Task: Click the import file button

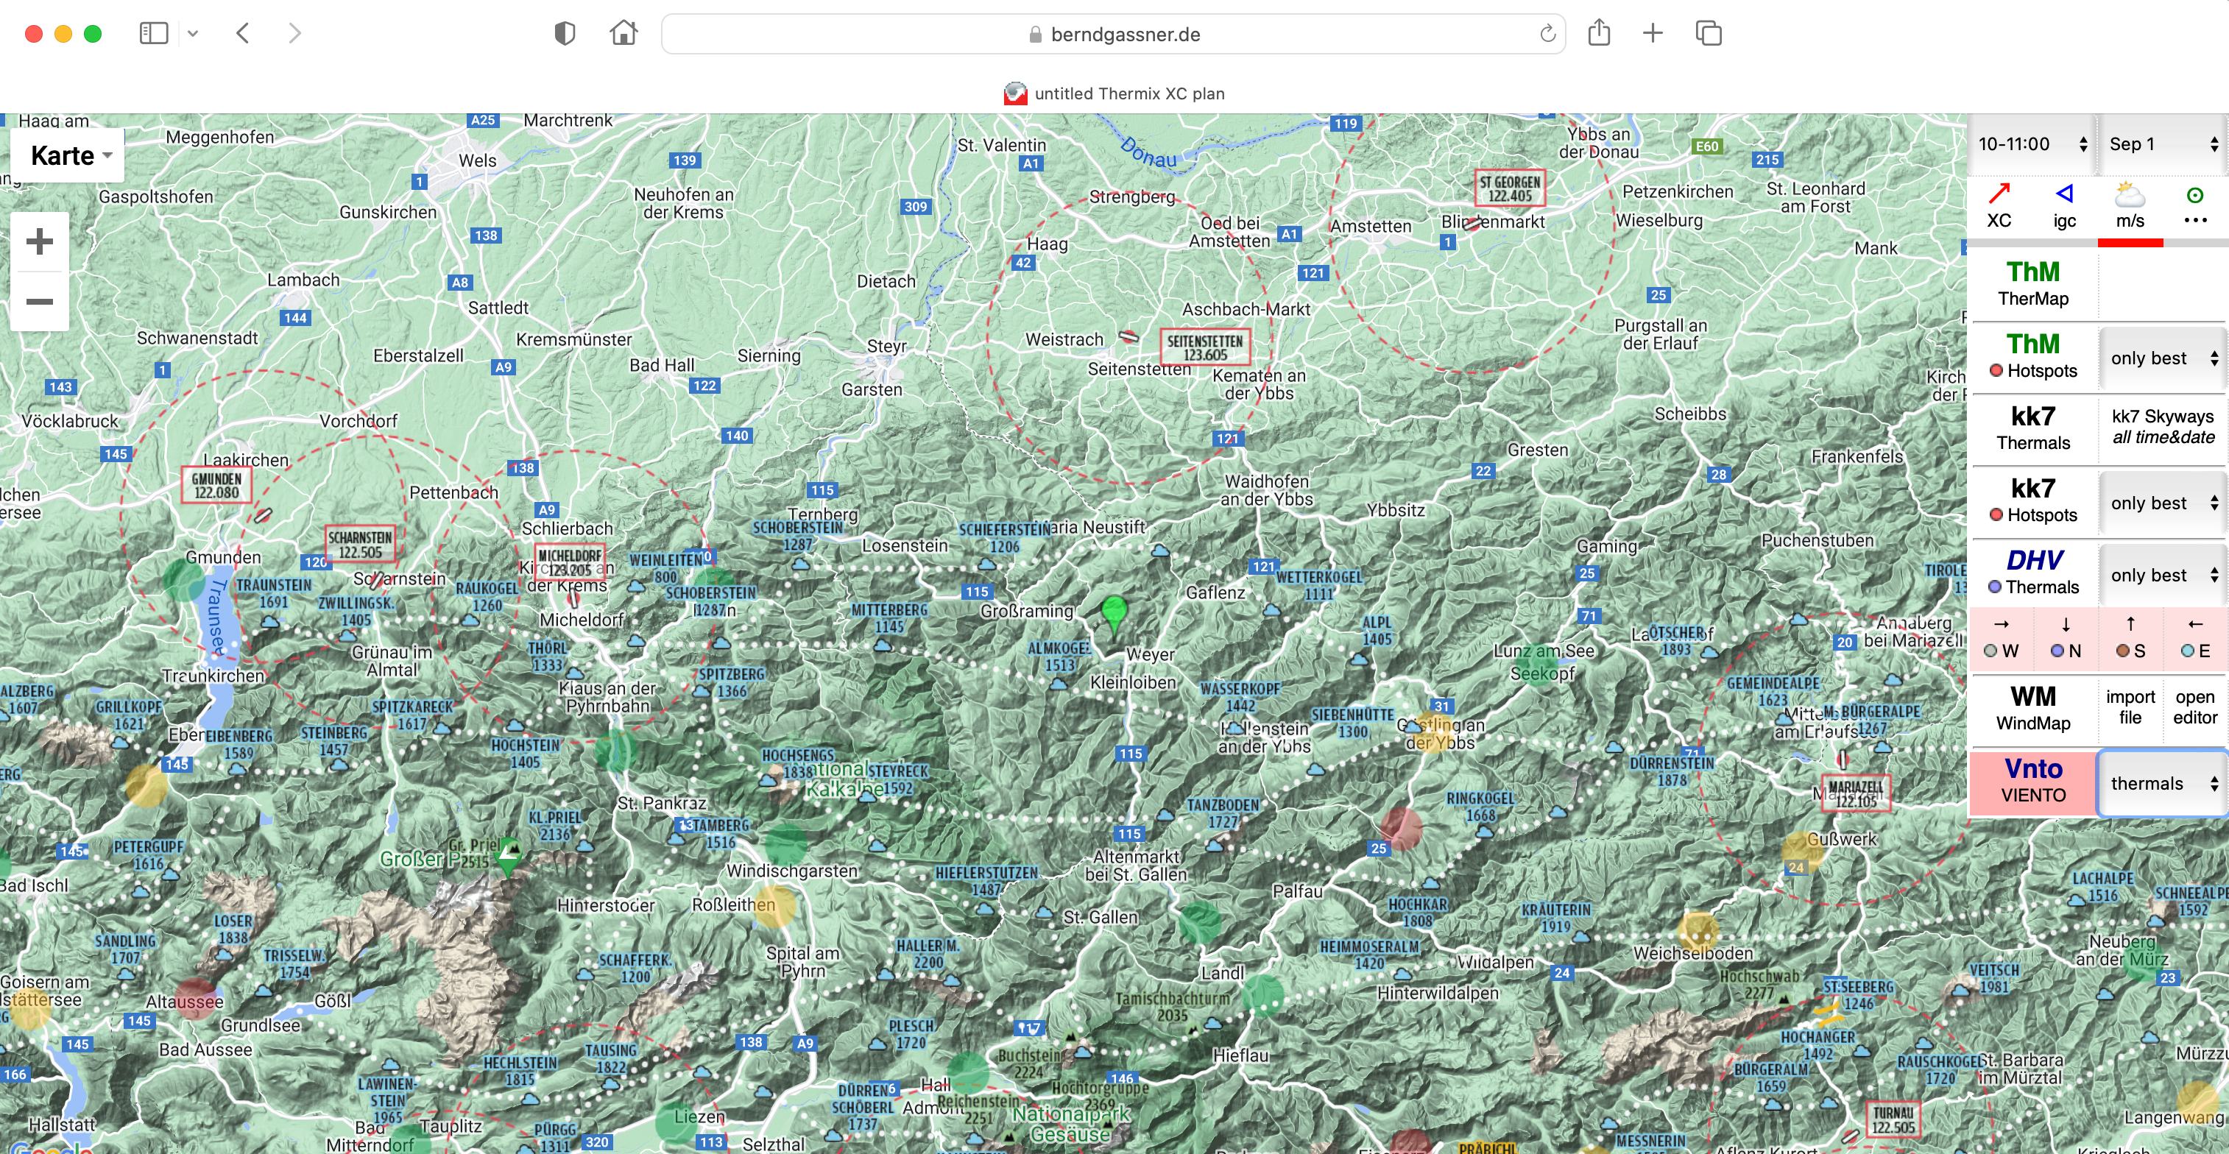Action: [x=2130, y=707]
